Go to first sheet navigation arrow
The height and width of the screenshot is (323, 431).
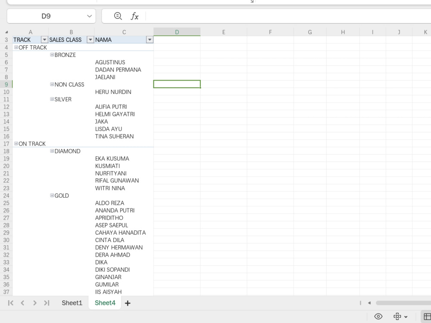click(11, 303)
